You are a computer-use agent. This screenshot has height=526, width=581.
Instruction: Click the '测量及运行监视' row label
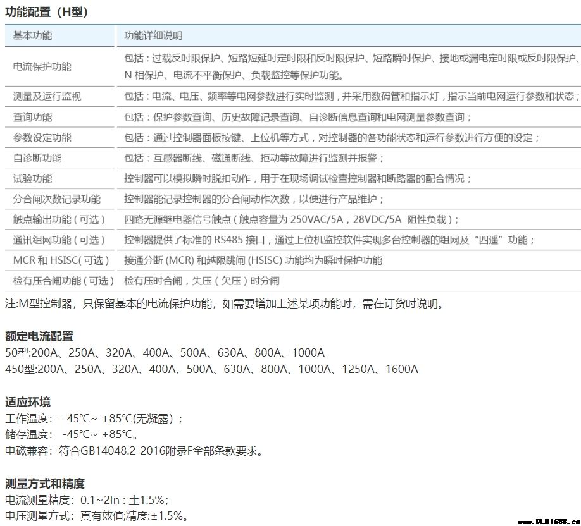(47, 97)
